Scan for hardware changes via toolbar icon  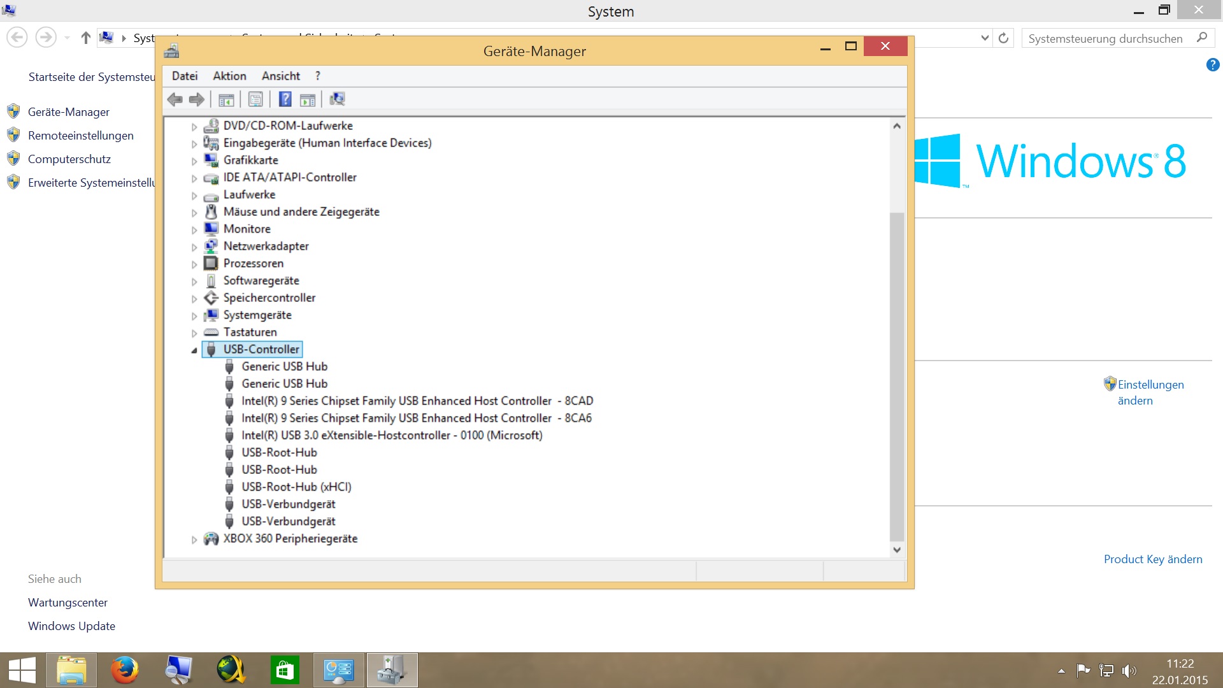[337, 99]
